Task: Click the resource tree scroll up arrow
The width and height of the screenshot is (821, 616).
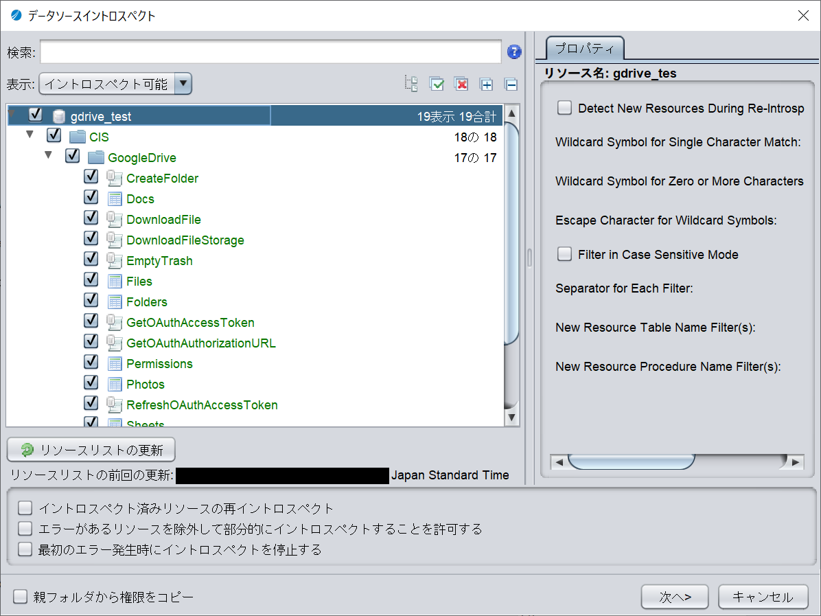Action: coord(511,113)
